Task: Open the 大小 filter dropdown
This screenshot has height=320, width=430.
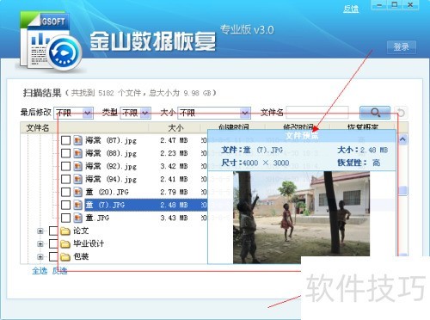Action: (x=214, y=113)
